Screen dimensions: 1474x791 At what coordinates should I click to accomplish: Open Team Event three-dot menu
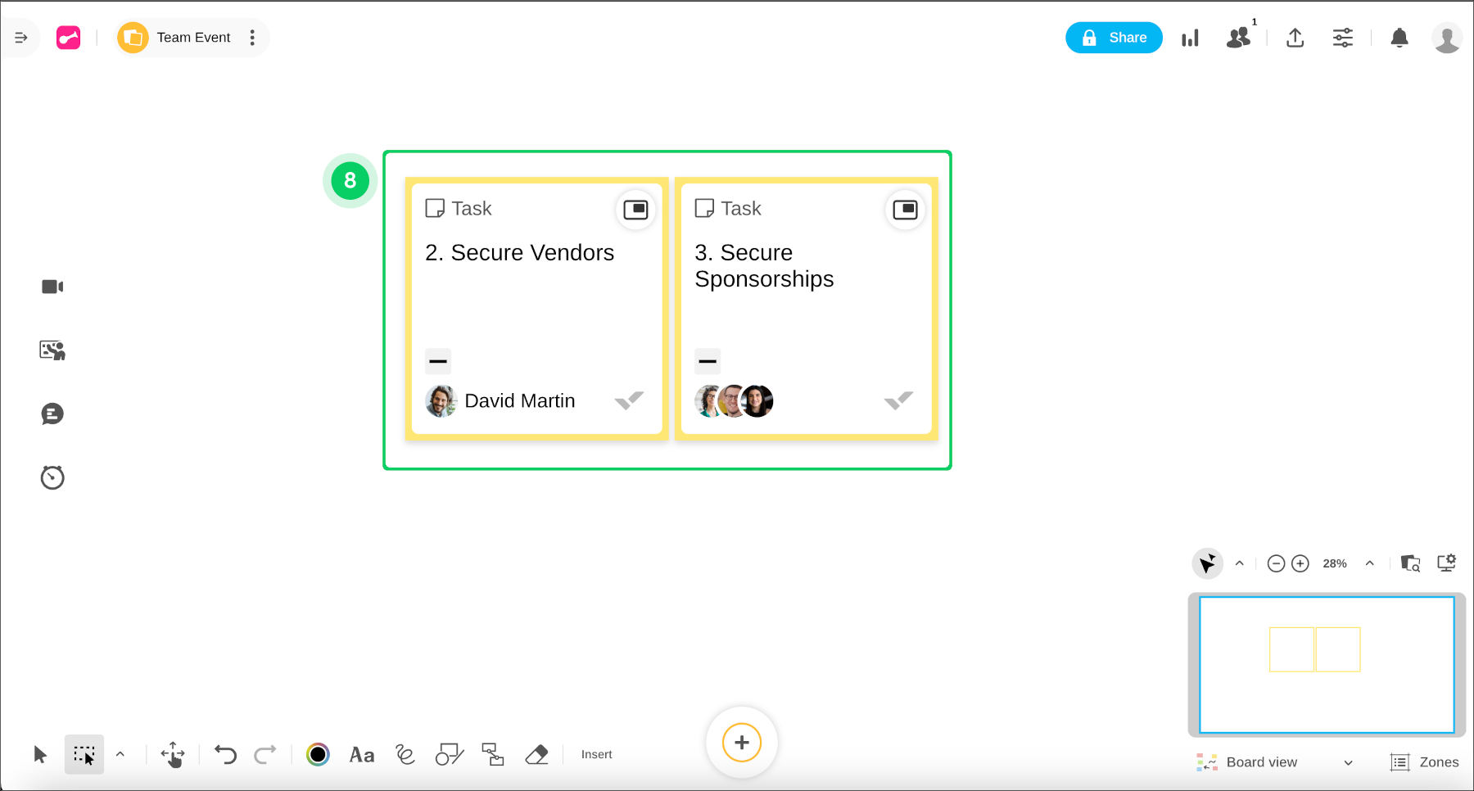point(252,38)
